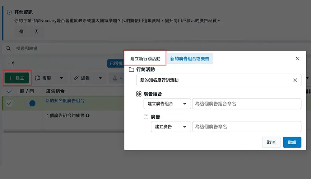Open the 複製 duplicate button
Screen dimensions: 311x179
[44, 78]
